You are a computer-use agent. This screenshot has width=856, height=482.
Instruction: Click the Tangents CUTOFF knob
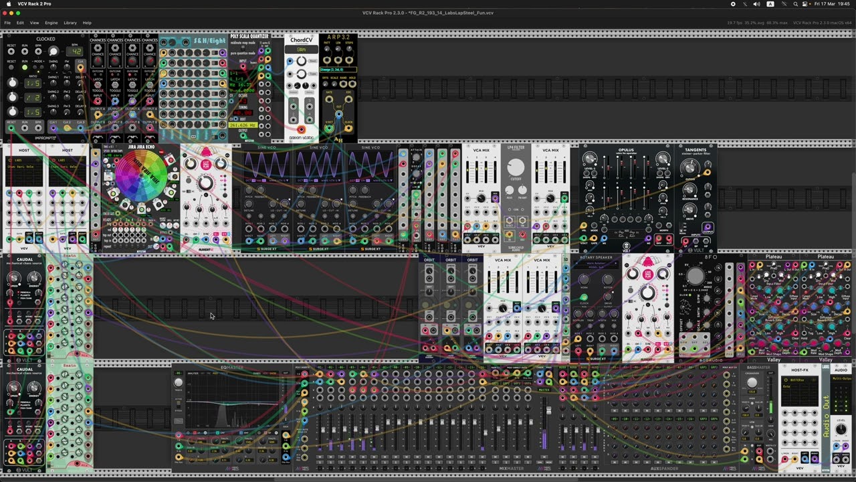pyautogui.click(x=690, y=168)
